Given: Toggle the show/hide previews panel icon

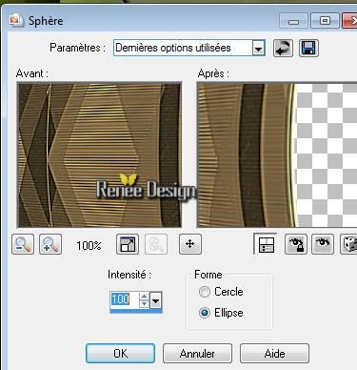Looking at the screenshot, I should [266, 244].
